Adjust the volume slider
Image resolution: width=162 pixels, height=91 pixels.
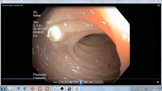[x=98, y=82]
